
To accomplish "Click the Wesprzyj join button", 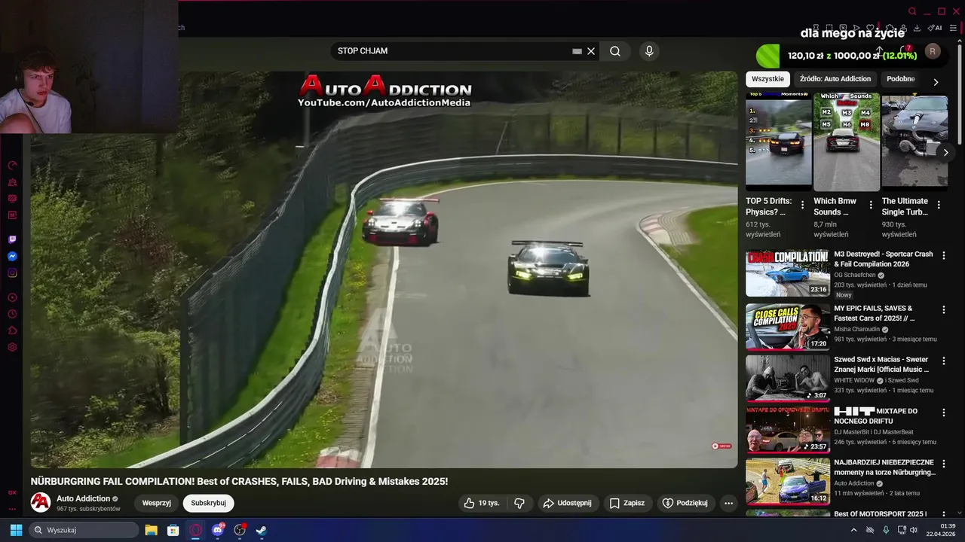I will click(x=157, y=503).
